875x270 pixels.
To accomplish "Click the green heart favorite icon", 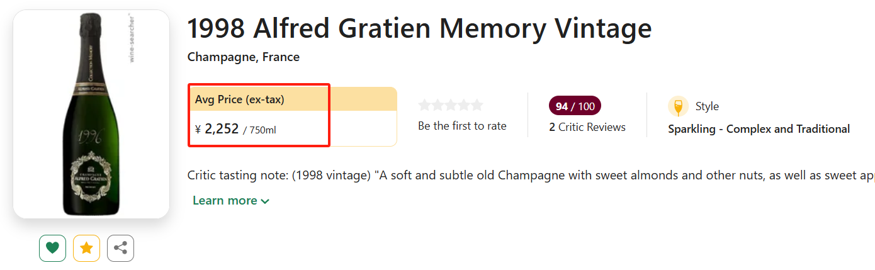I will tap(52, 248).
